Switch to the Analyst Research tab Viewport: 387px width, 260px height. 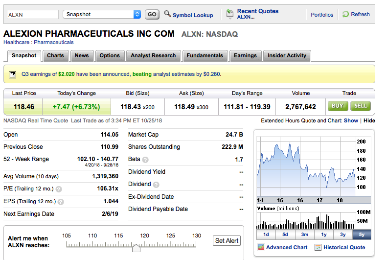click(x=153, y=55)
